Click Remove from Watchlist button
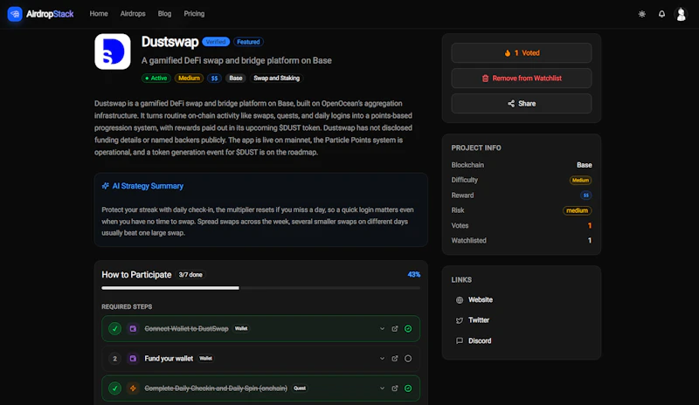 522,79
